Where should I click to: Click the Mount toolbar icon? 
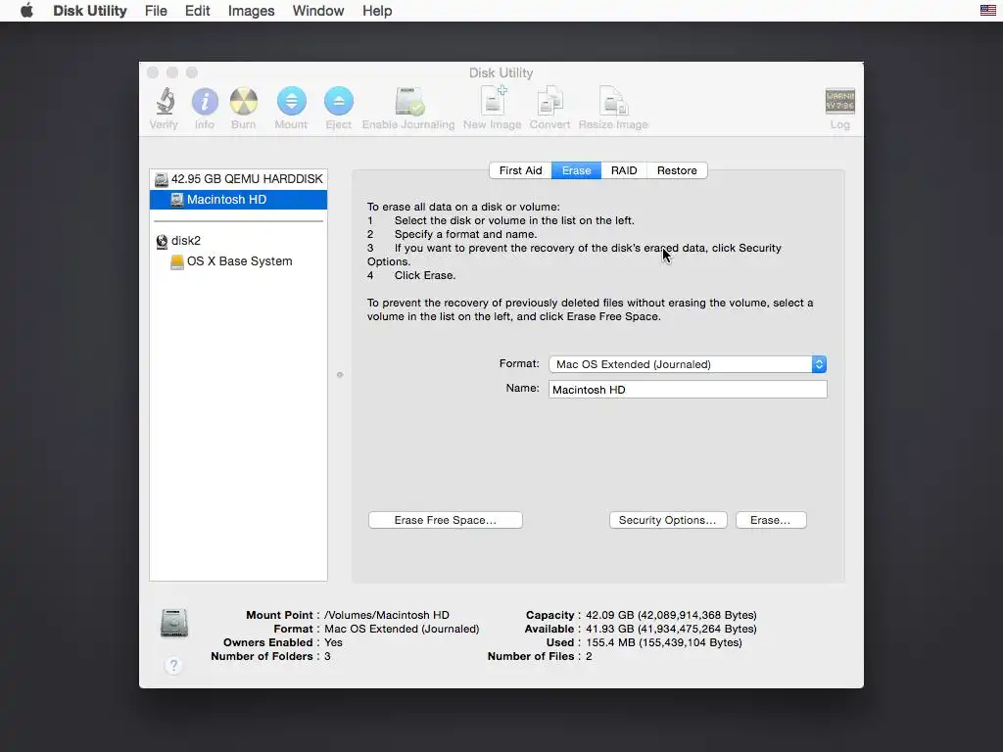click(x=292, y=101)
